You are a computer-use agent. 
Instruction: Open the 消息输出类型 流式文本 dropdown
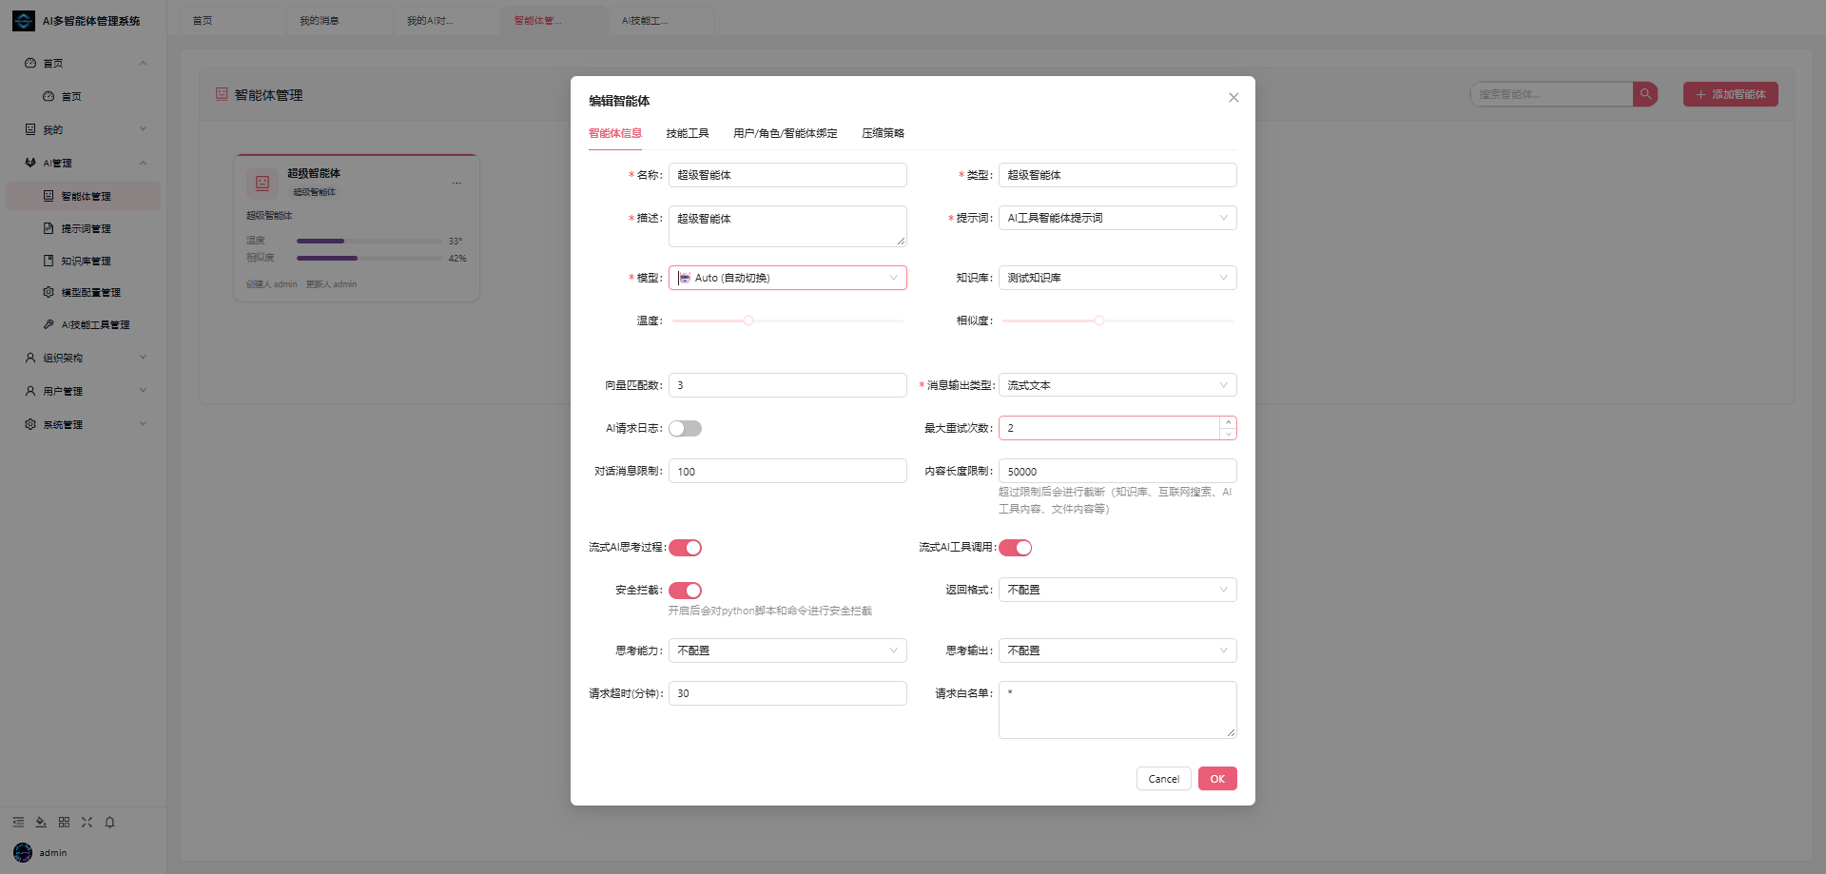pyautogui.click(x=1117, y=385)
